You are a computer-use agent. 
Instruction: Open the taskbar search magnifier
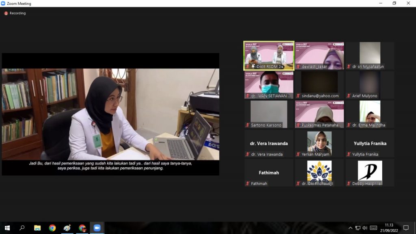[x=22, y=228]
